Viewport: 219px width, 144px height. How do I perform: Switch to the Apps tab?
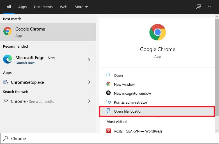pyautogui.click(x=22, y=7)
